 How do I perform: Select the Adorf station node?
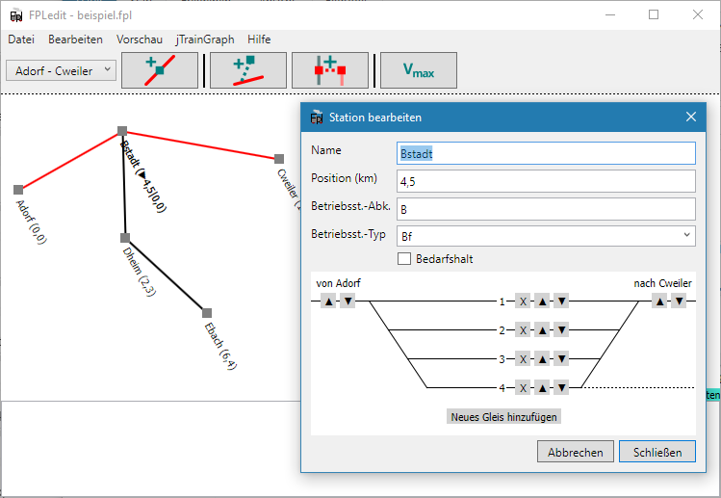click(x=18, y=190)
